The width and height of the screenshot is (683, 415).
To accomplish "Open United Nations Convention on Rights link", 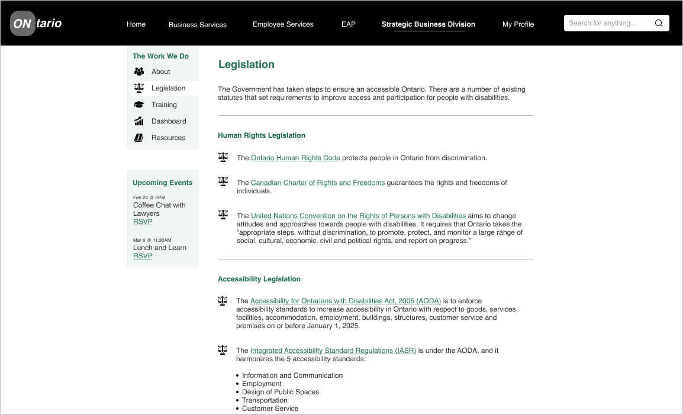I will coord(359,216).
